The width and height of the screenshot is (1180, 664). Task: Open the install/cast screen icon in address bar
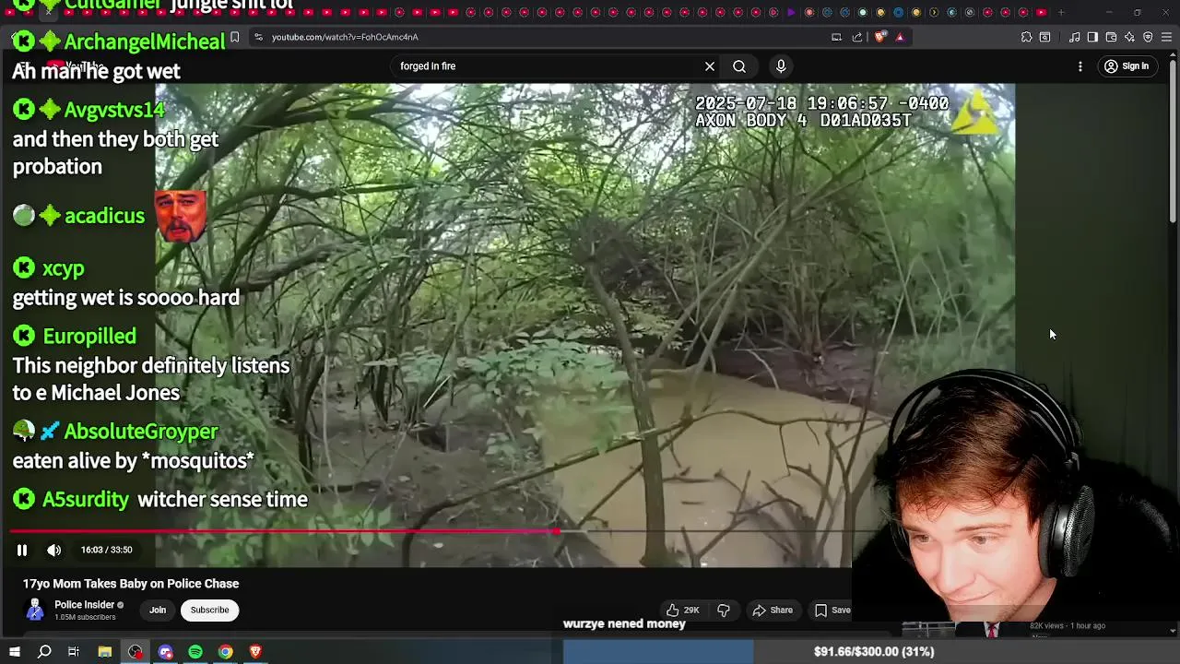coord(836,37)
